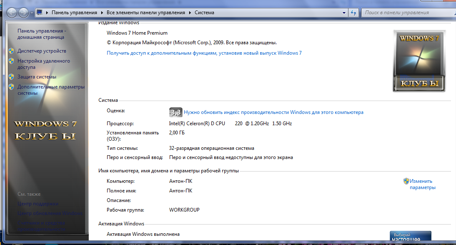The height and width of the screenshot is (245, 456).
Task: Open Диспетчер устройств link
Action: (42, 51)
